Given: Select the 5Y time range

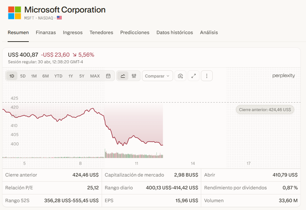Looking at the screenshot, I should [82, 76].
